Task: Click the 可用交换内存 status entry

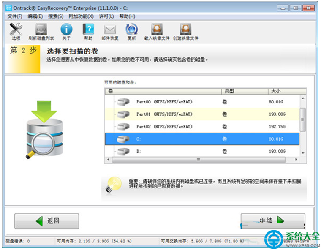Action: (x=202, y=241)
